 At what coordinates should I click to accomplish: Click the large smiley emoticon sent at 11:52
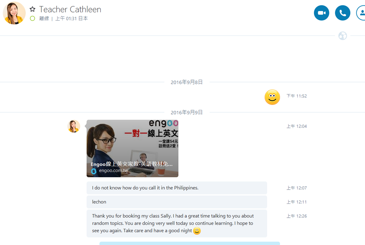[x=272, y=97]
